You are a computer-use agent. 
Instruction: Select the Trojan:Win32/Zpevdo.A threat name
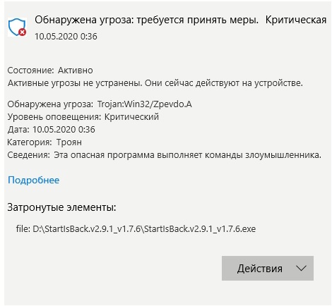[145, 104]
